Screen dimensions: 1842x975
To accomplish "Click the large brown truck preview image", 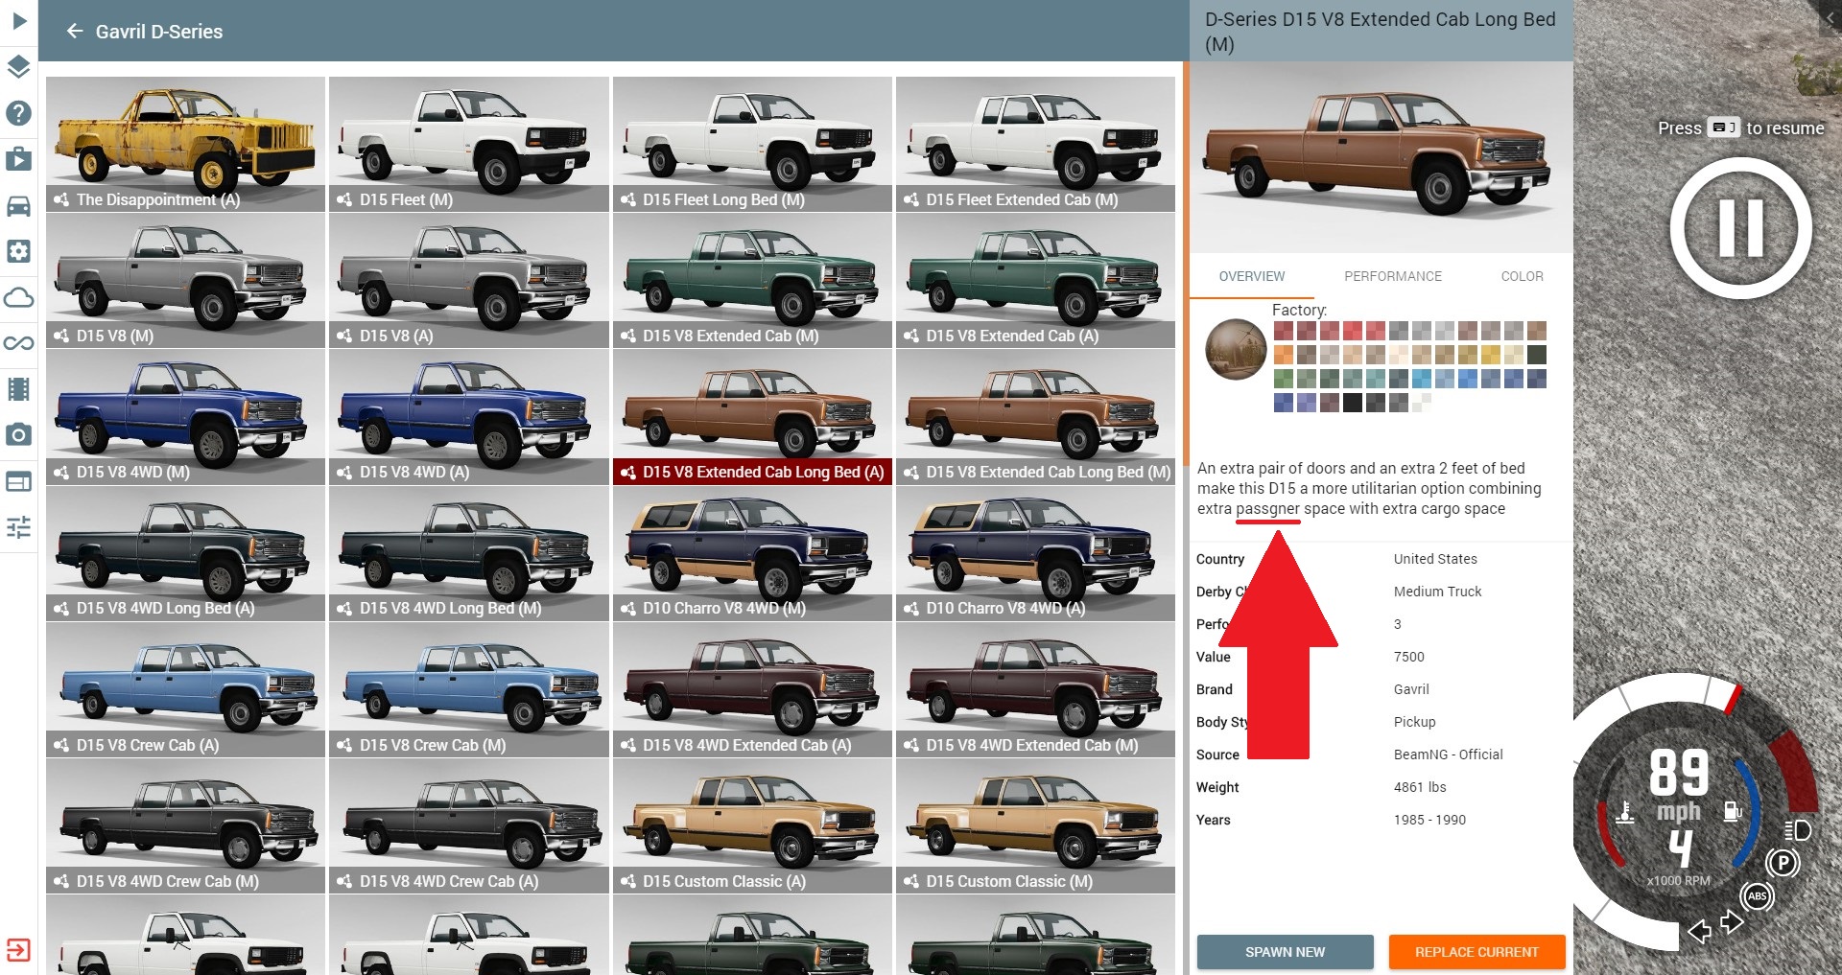I will (x=1381, y=157).
